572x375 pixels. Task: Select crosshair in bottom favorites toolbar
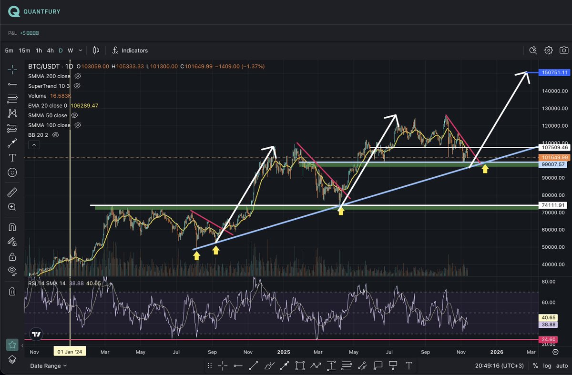[223, 365]
